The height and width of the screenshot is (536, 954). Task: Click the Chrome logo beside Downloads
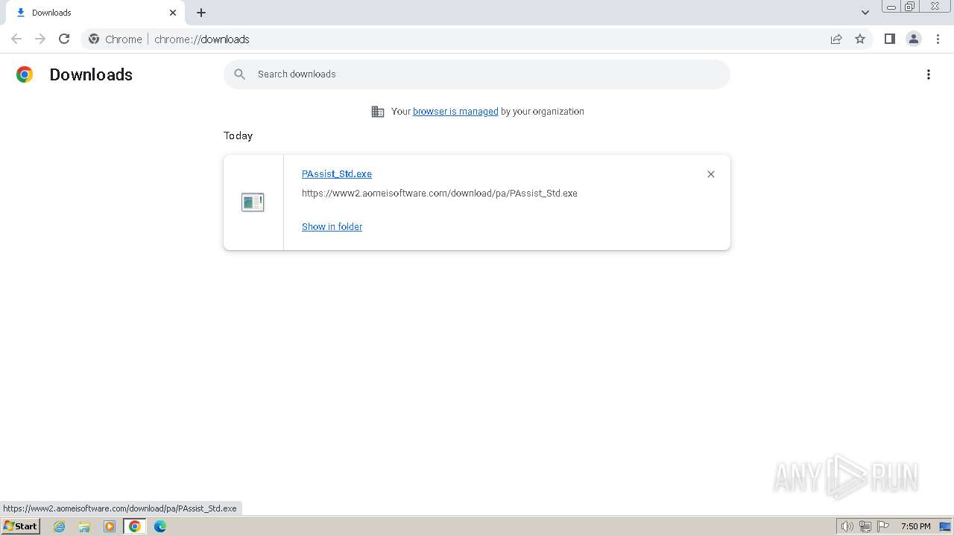tap(25, 74)
